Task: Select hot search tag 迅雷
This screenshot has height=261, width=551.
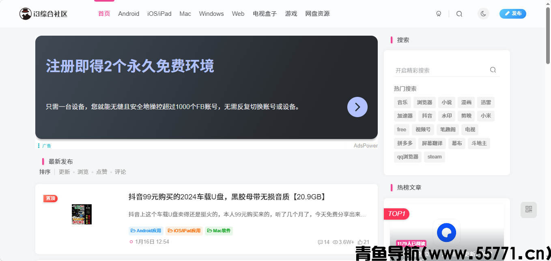Action: pyautogui.click(x=486, y=103)
